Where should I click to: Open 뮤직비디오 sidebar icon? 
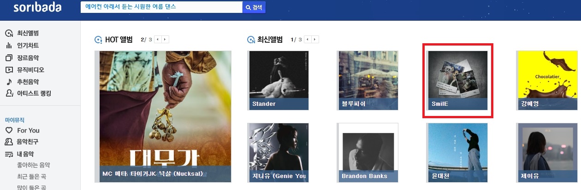(x=9, y=70)
